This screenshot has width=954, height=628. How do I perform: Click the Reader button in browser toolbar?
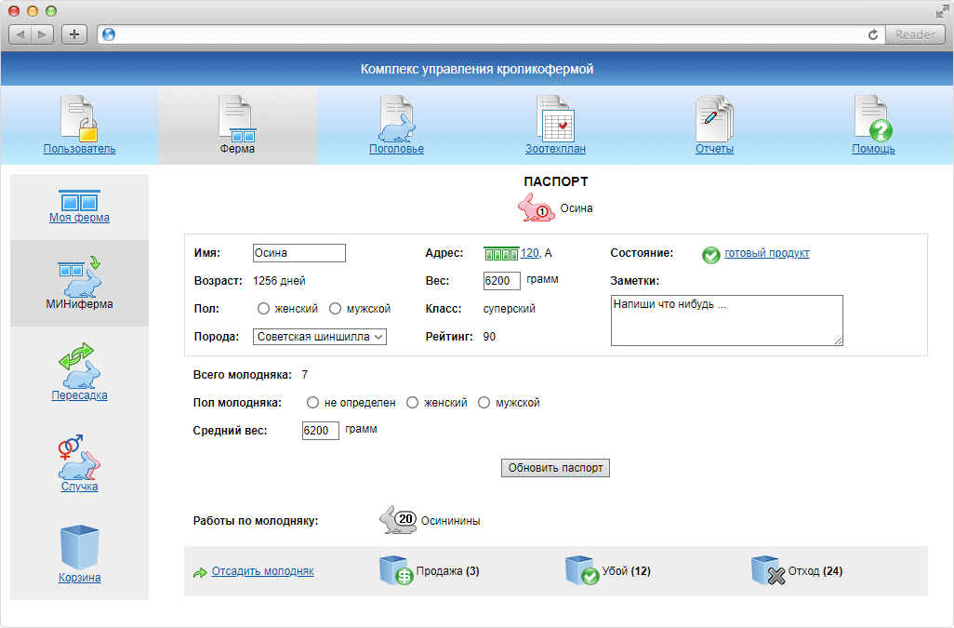[915, 34]
